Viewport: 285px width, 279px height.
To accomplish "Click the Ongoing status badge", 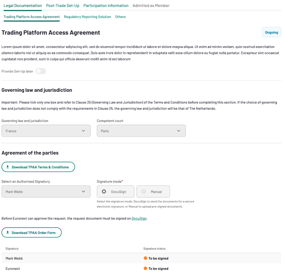I will click(272, 32).
